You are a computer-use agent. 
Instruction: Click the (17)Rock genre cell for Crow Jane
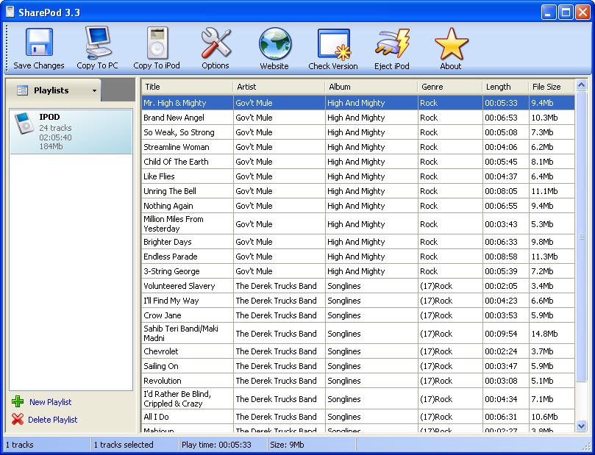450,315
